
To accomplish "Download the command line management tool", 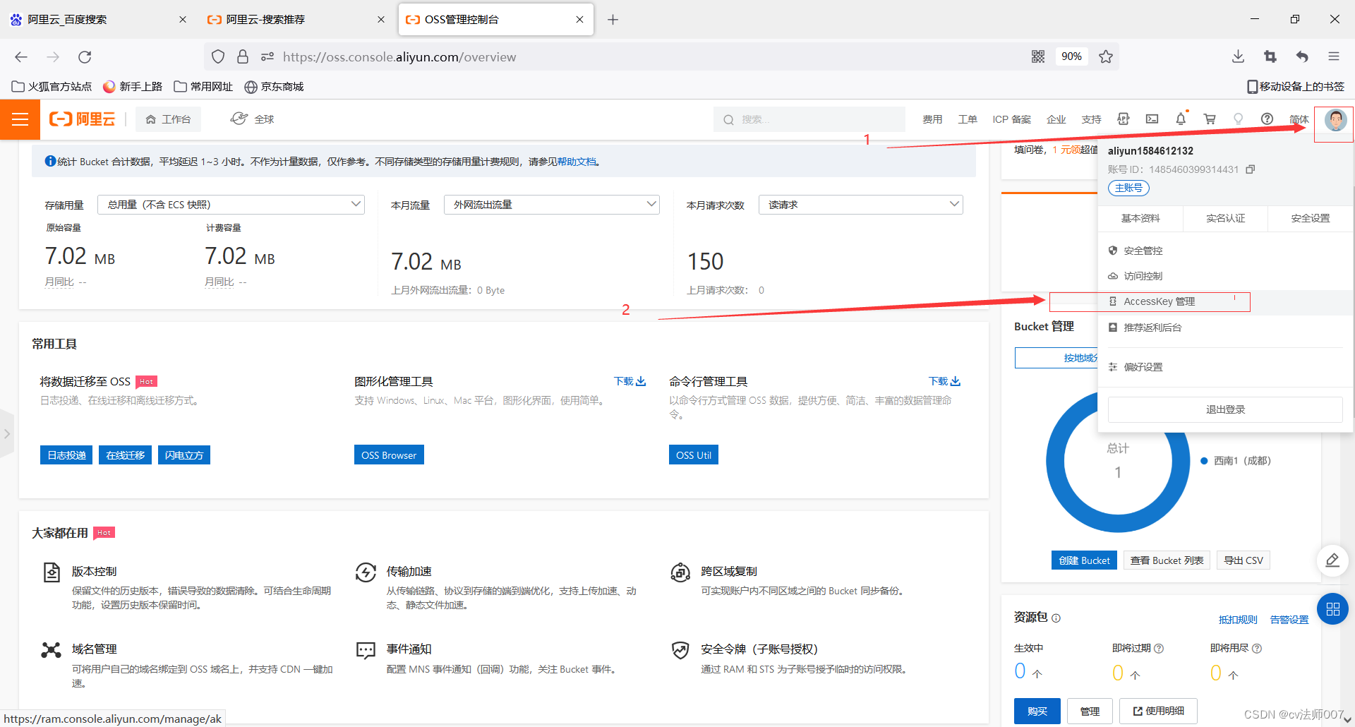I will click(944, 381).
